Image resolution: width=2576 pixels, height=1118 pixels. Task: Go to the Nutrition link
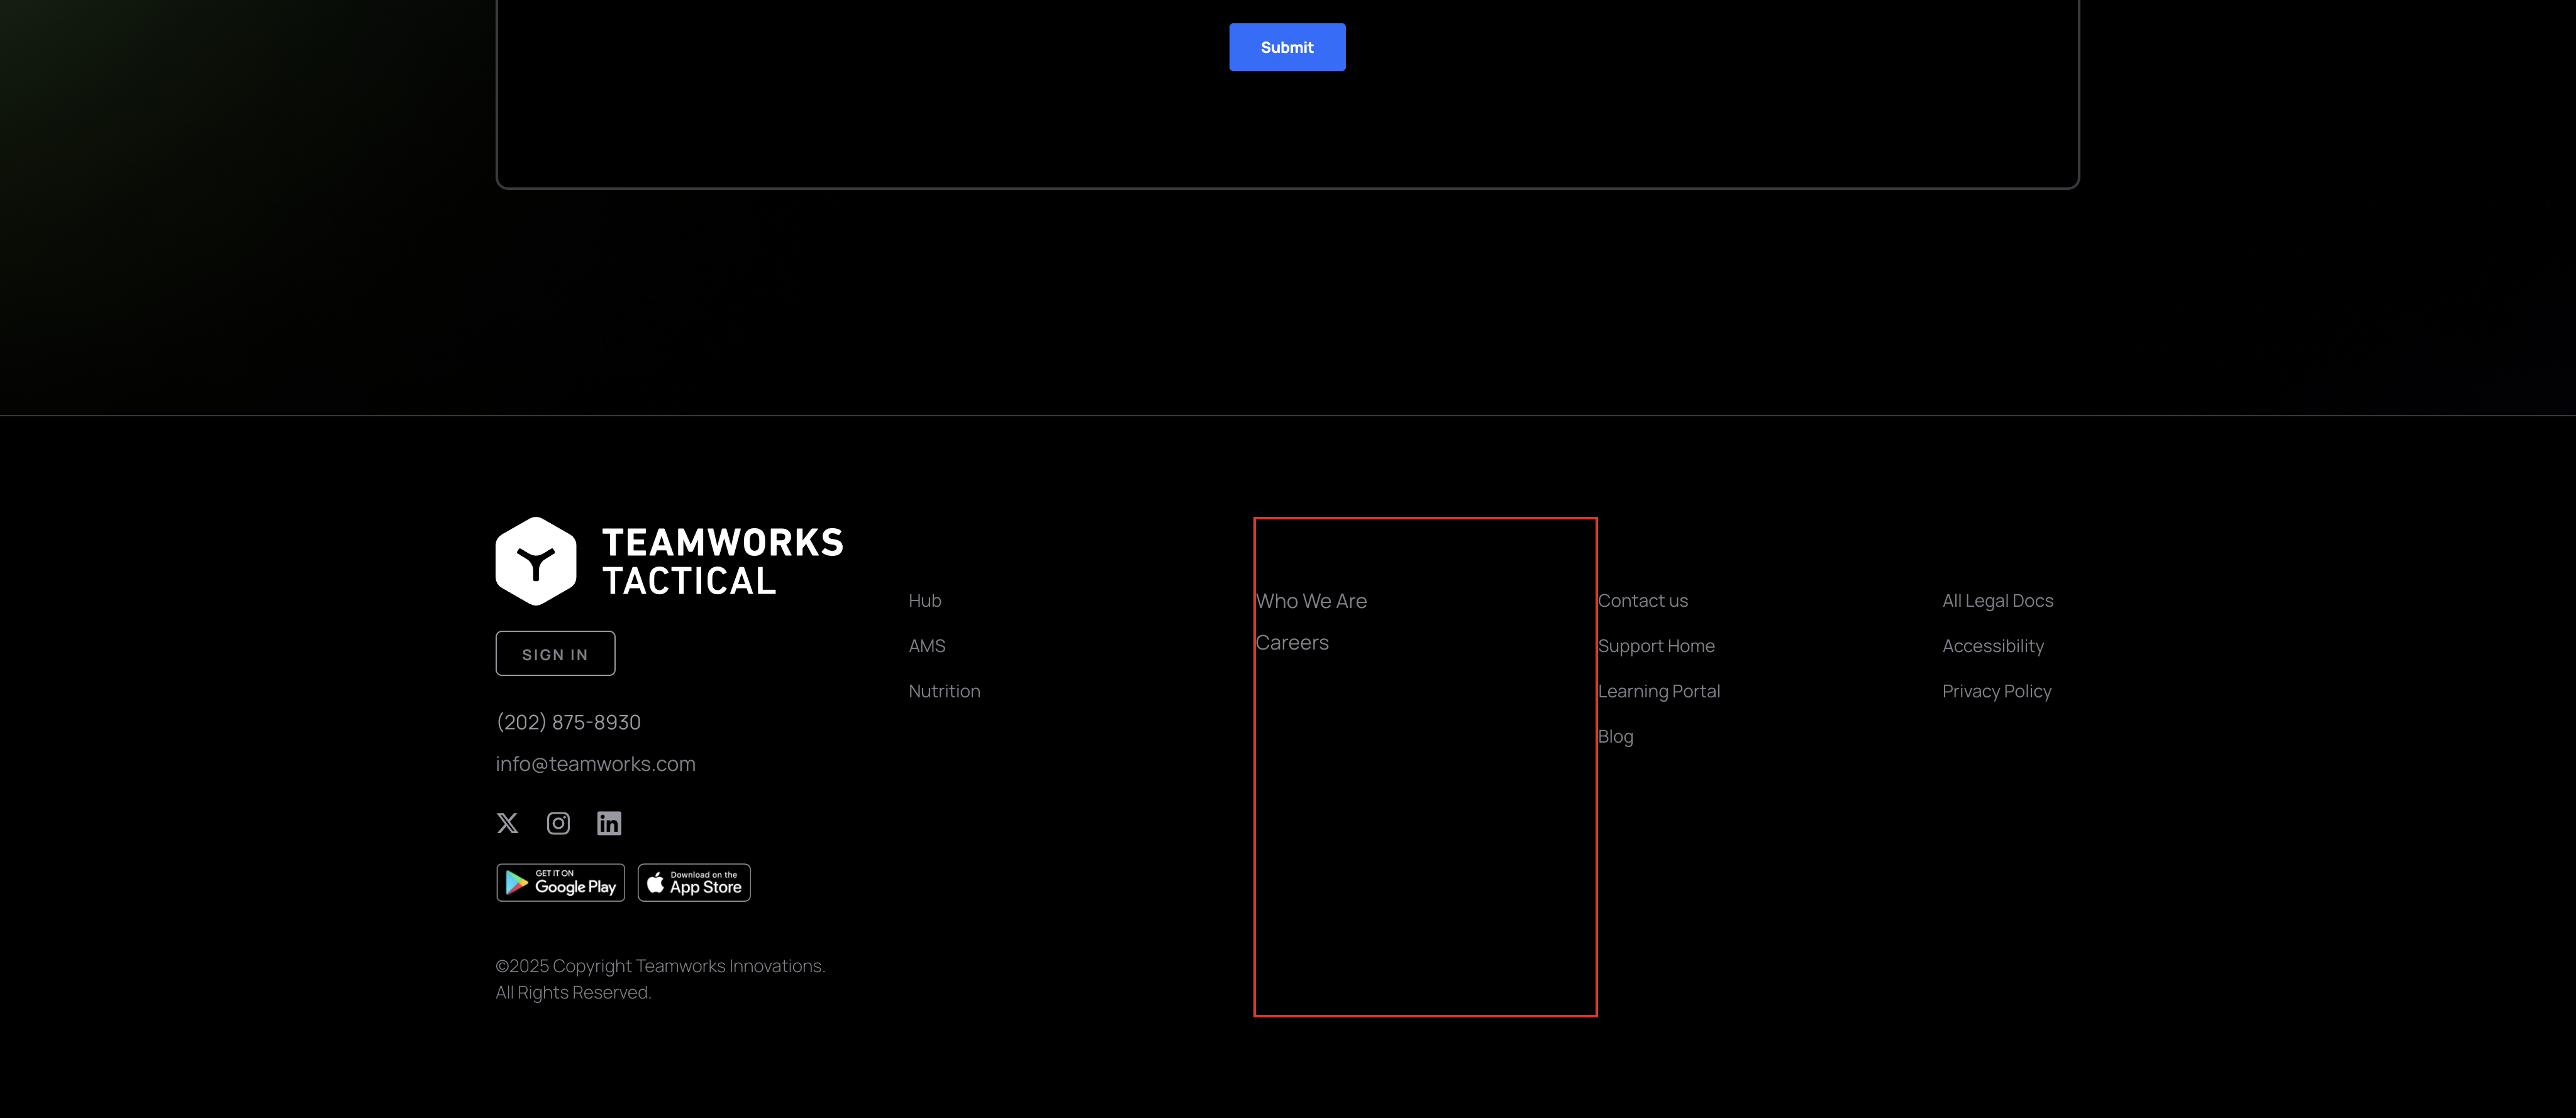pyautogui.click(x=944, y=691)
